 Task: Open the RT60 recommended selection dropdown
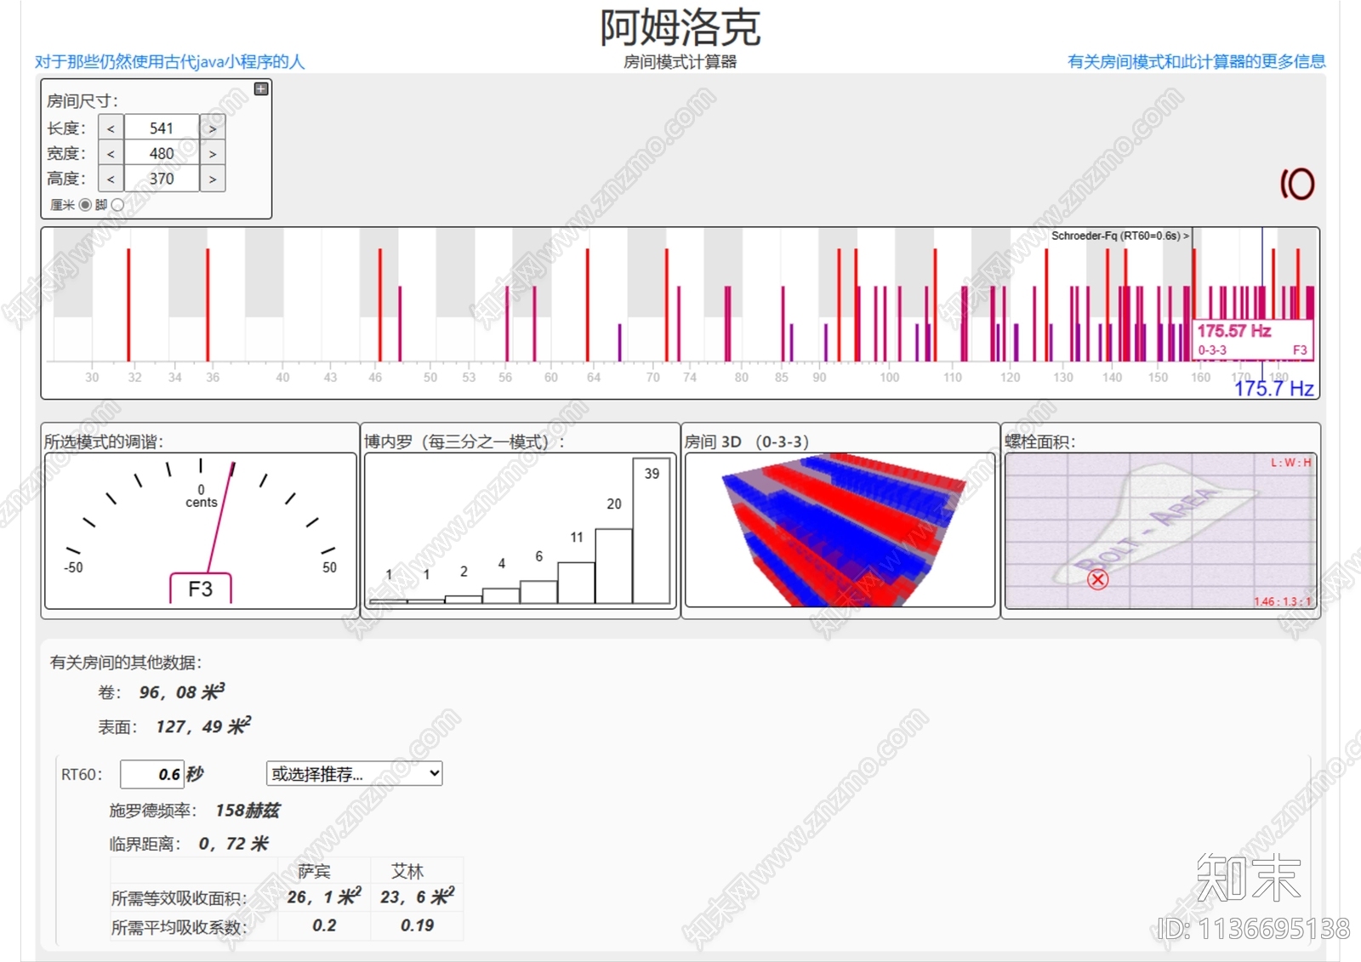pyautogui.click(x=355, y=773)
